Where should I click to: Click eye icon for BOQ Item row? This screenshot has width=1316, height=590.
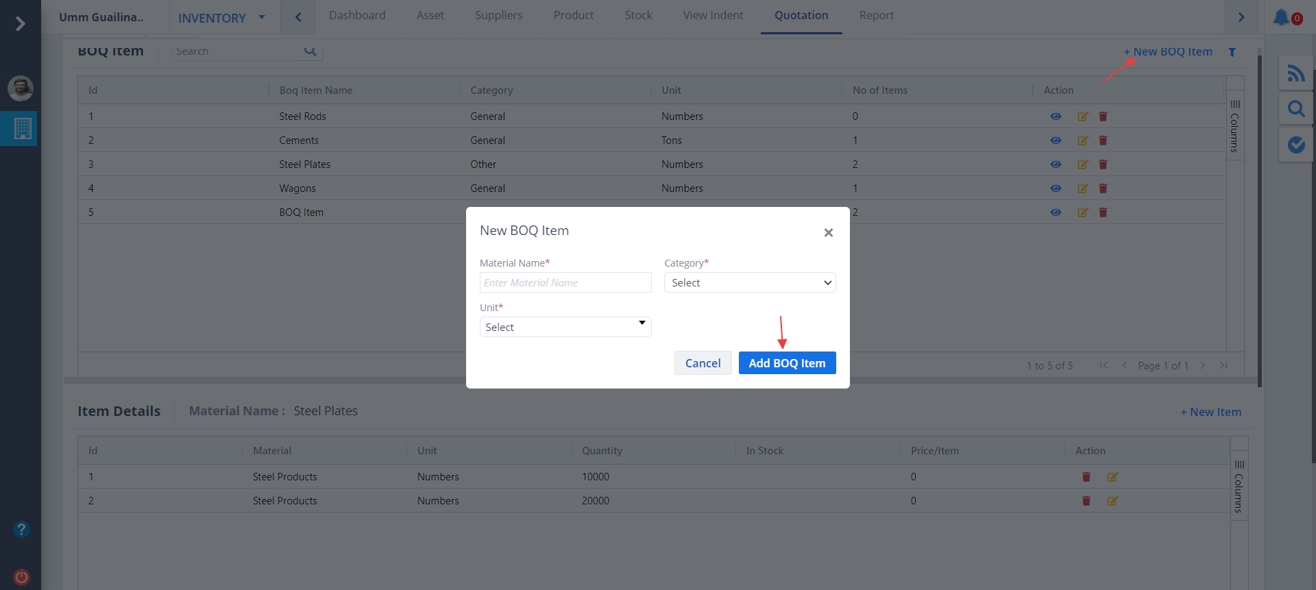point(1056,212)
